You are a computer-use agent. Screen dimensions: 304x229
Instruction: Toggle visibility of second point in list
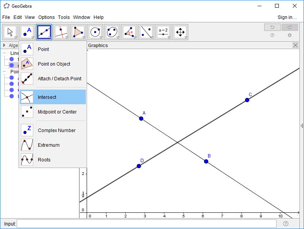pyautogui.click(x=12, y=84)
